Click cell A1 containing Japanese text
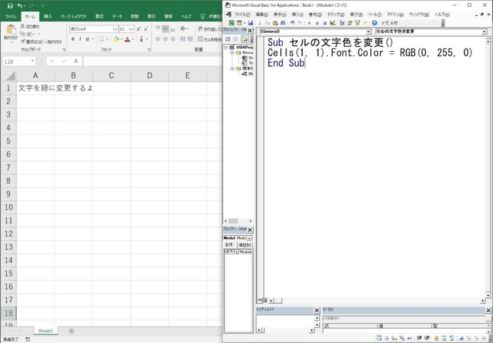 [x=36, y=88]
